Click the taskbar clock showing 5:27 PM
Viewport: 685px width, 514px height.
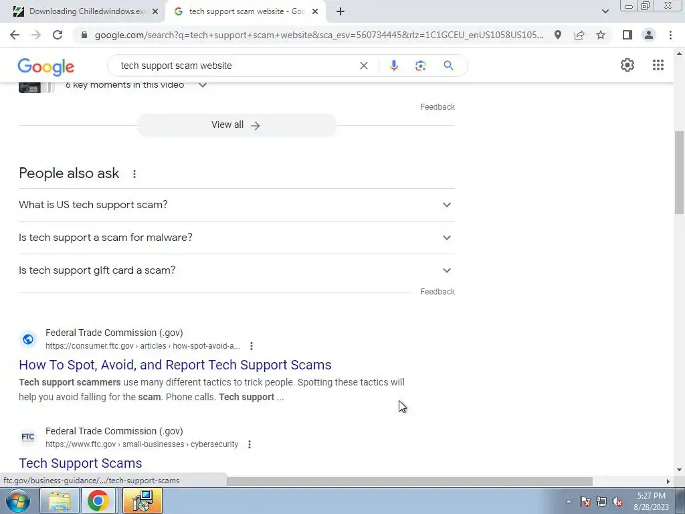pos(651,501)
